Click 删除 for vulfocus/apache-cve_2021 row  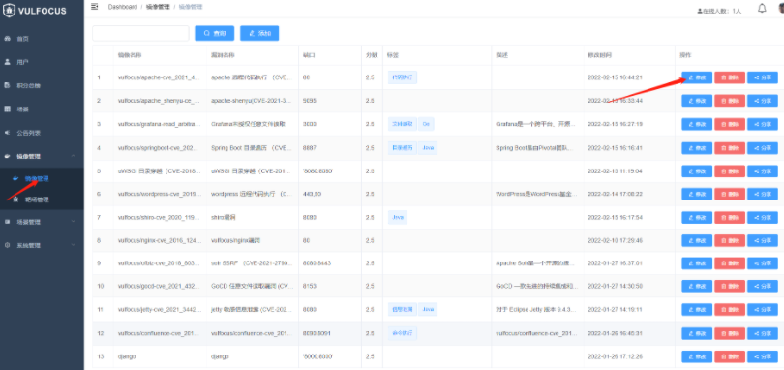pyautogui.click(x=730, y=77)
